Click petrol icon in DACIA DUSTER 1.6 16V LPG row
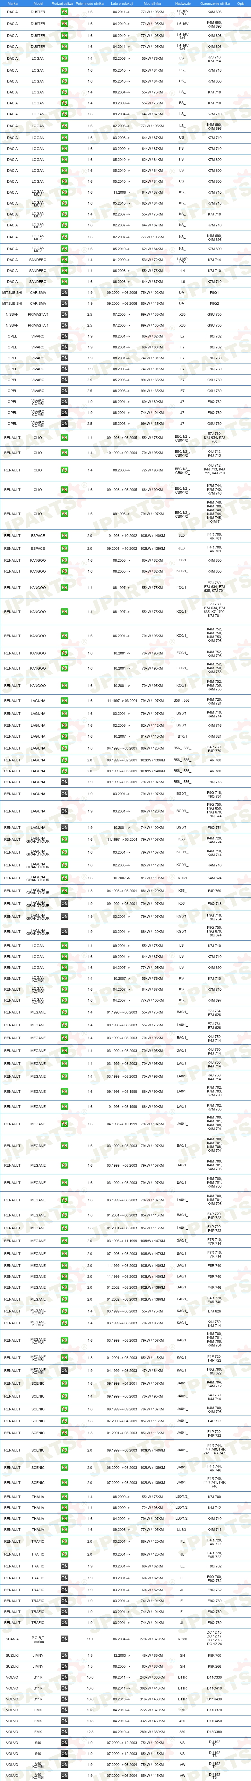This screenshot has width=251, height=1781. [x=64, y=13]
